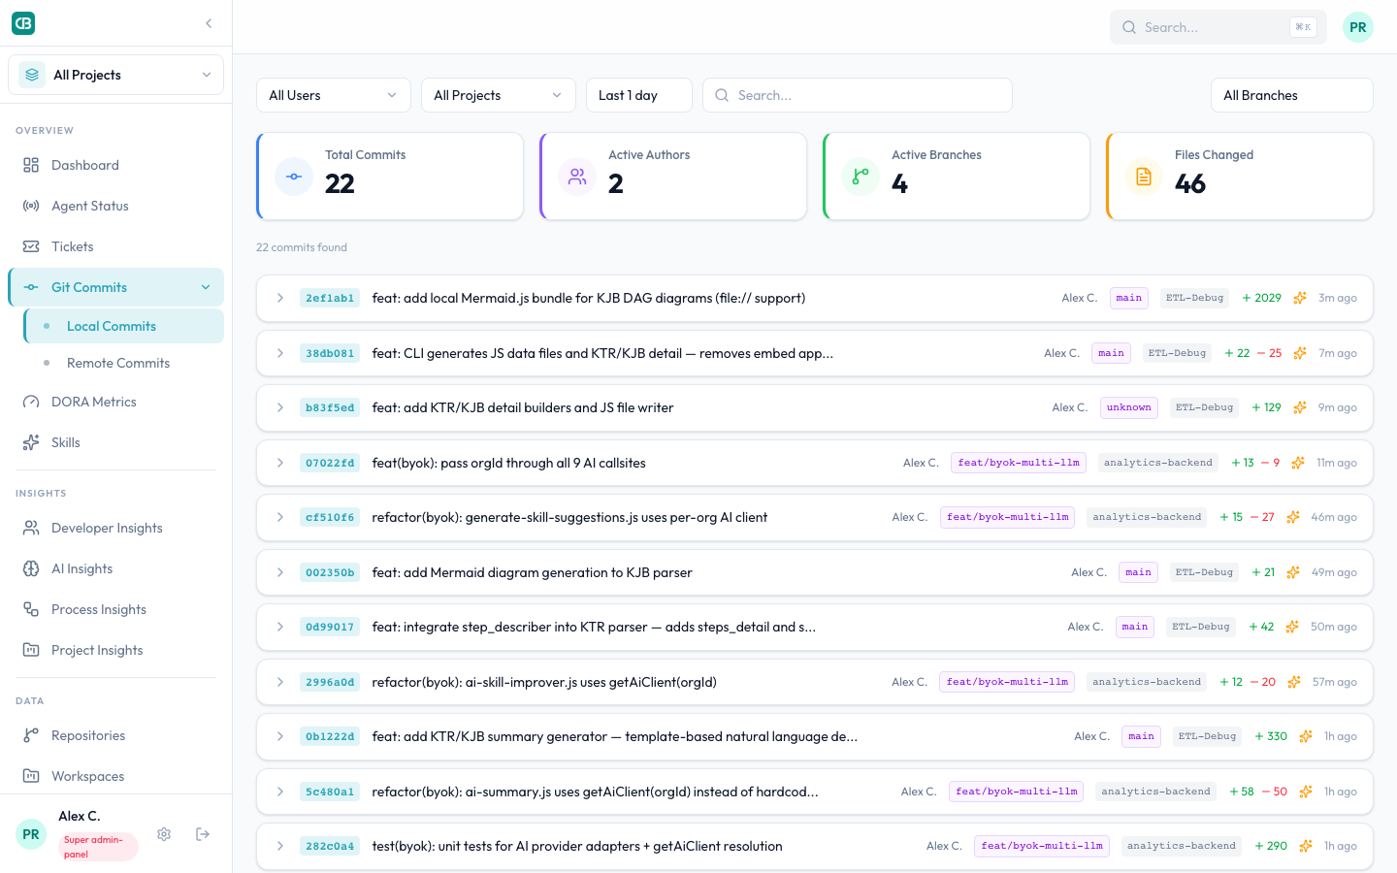Click the Active Authors people icon
The image size is (1397, 873).
[x=577, y=177]
